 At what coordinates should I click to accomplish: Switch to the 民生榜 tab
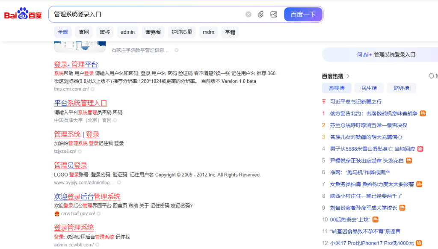pos(369,87)
